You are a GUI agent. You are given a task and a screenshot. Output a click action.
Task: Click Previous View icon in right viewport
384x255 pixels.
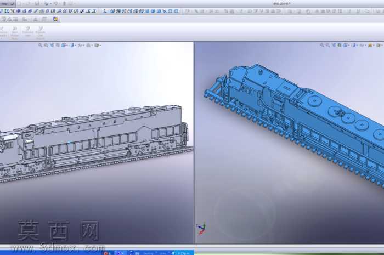click(334, 46)
